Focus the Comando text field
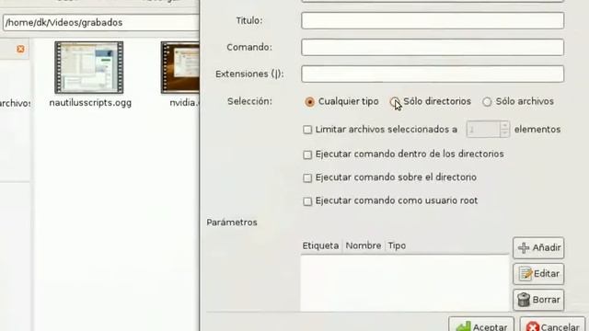Image resolution: width=589 pixels, height=331 pixels. pyautogui.click(x=433, y=47)
